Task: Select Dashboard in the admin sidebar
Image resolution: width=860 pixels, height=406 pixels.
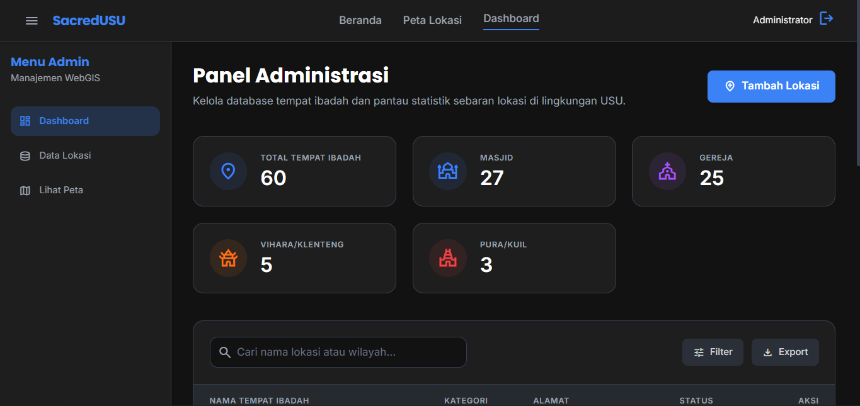Action: [85, 121]
